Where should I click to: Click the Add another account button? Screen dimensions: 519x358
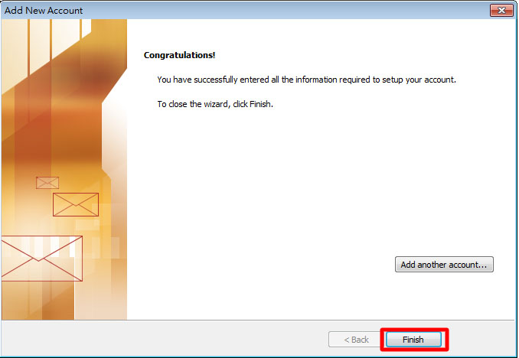(x=444, y=265)
